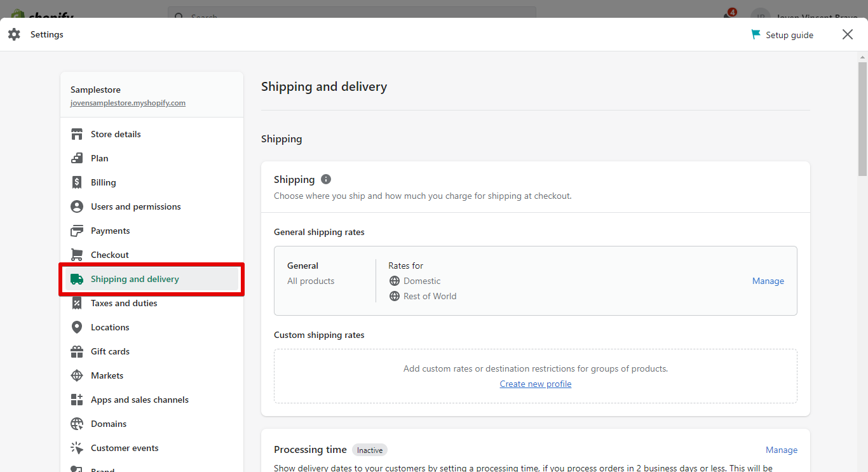
Task: Open Markets via the globe icon
Action: point(76,375)
